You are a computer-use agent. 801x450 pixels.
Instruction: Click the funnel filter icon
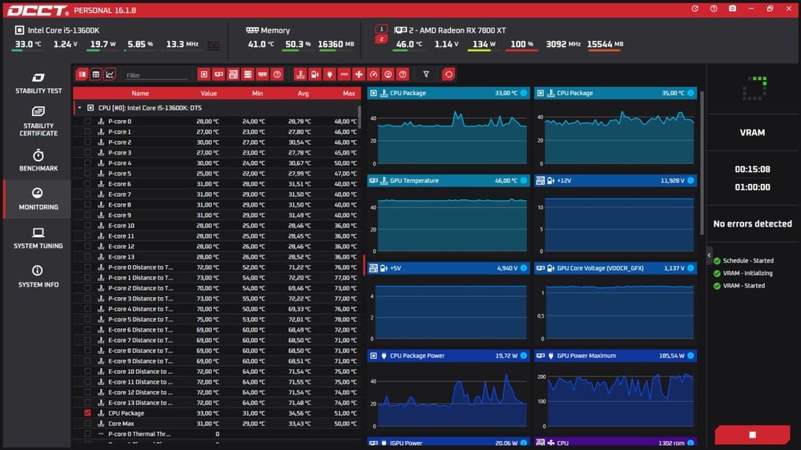coord(426,74)
